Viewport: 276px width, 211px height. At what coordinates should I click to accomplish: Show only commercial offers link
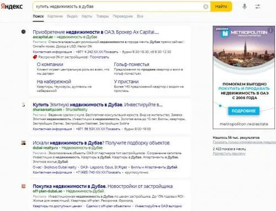[x=244, y=142]
